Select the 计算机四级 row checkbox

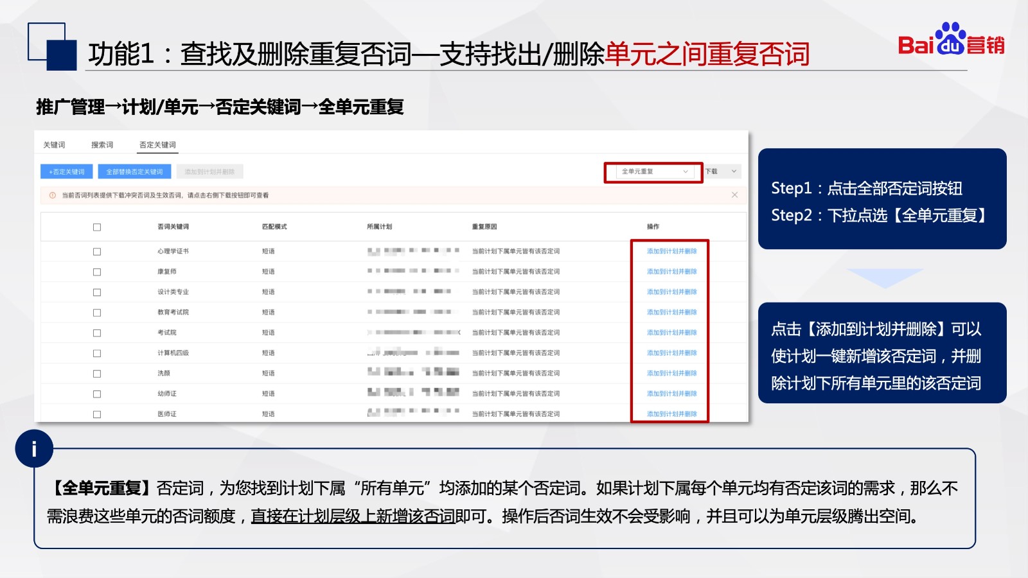[97, 353]
